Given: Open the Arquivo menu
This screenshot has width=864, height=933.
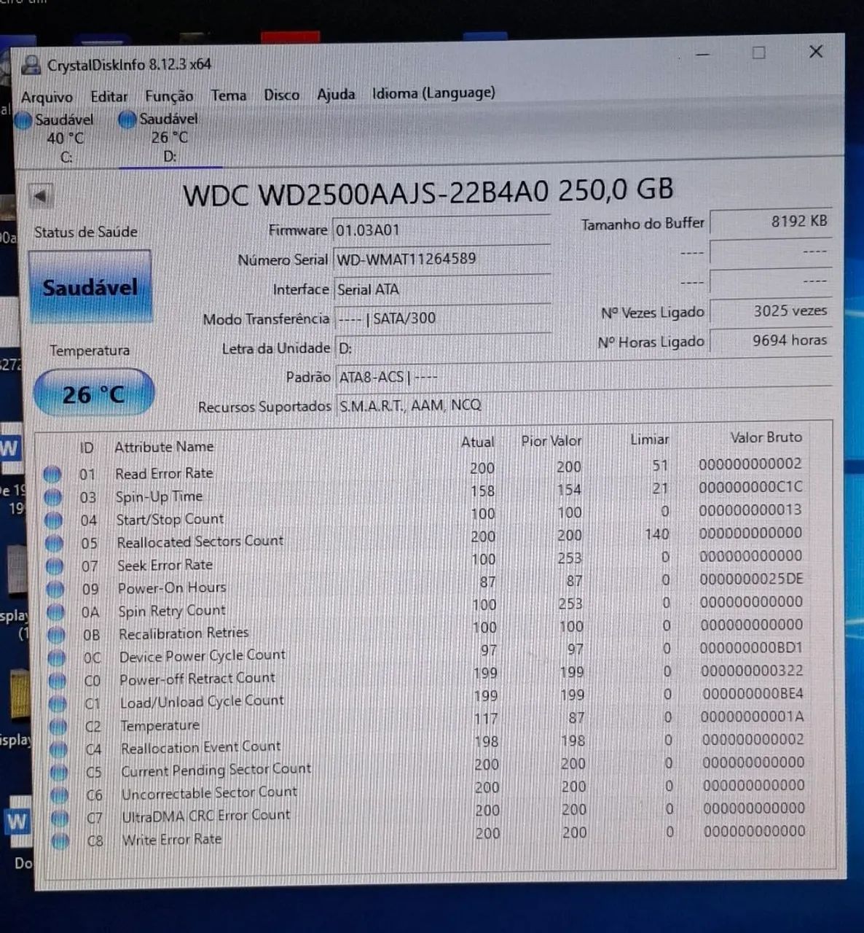Looking at the screenshot, I should click(x=47, y=97).
